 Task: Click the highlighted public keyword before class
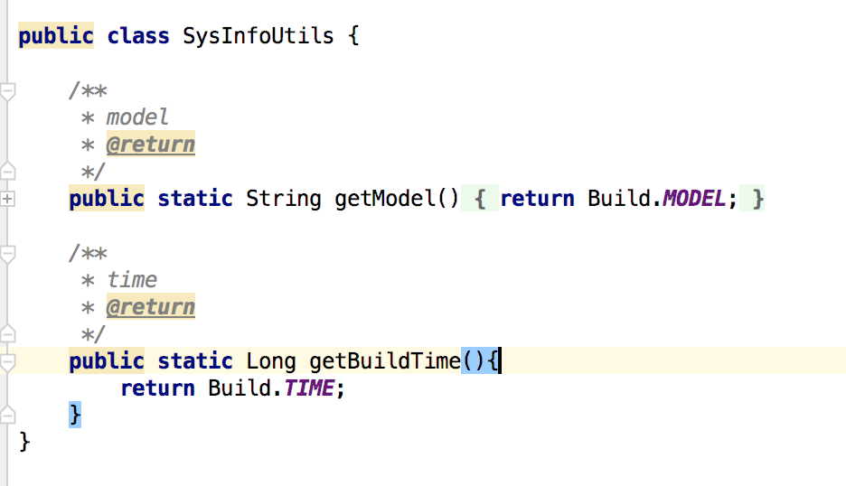click(x=56, y=35)
